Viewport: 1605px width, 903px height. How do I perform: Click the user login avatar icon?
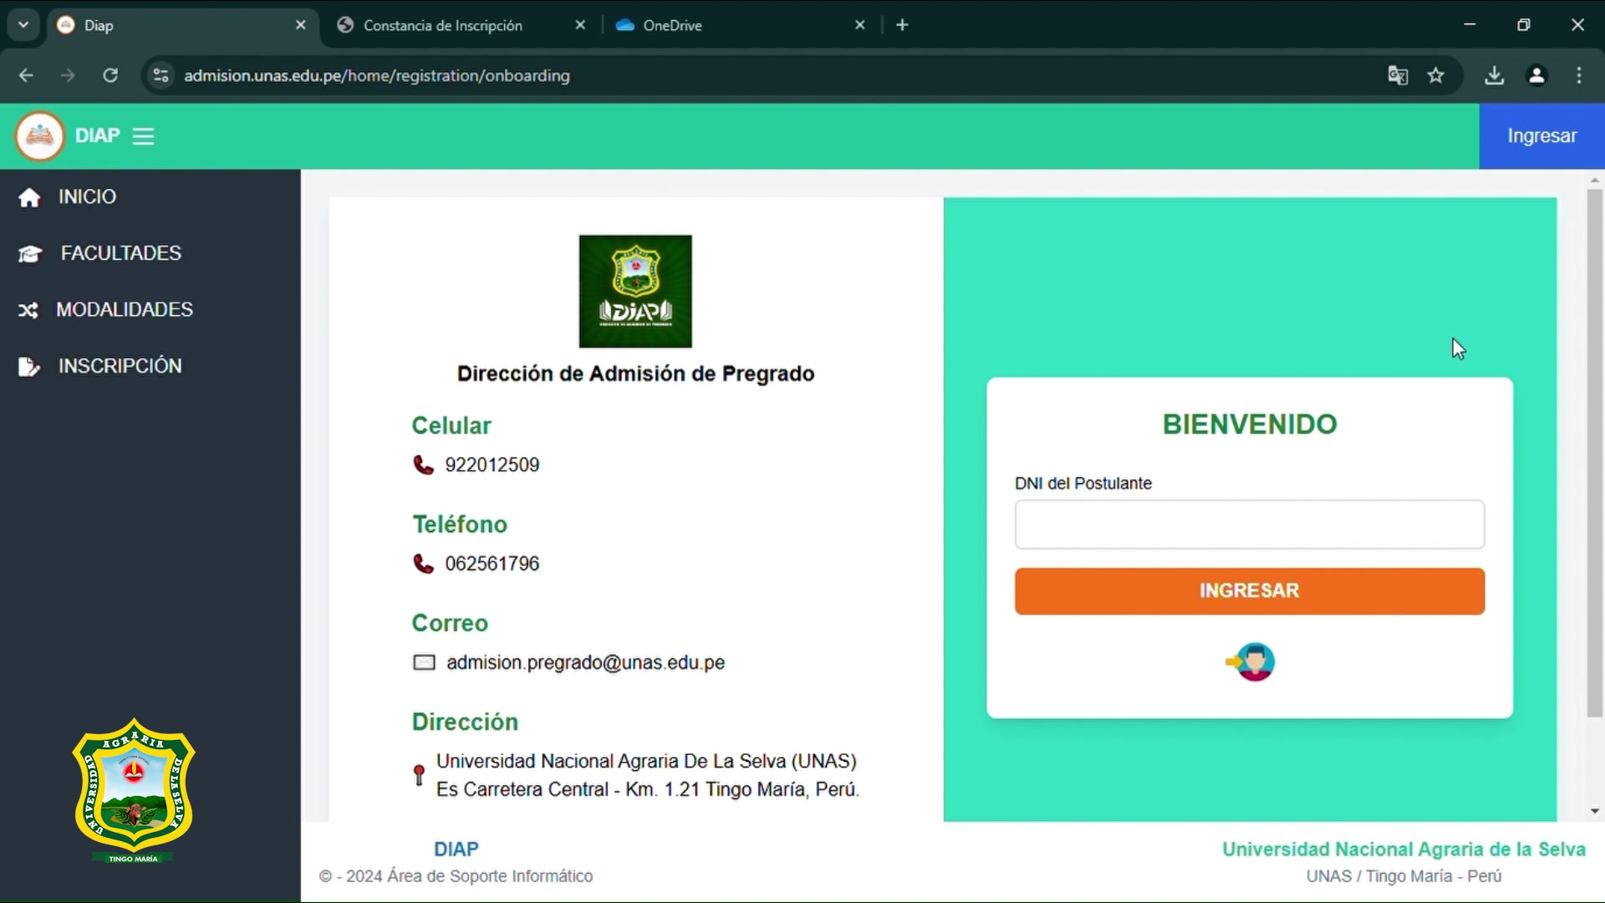(1251, 662)
